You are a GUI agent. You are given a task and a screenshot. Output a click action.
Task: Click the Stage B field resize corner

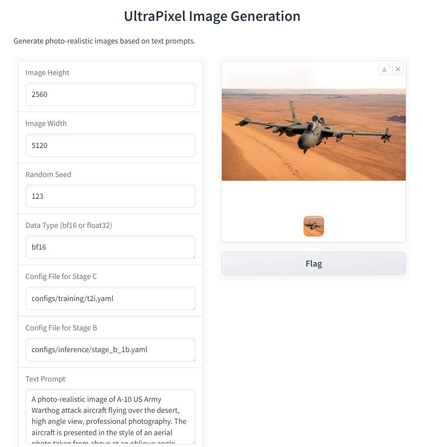(x=193, y=359)
